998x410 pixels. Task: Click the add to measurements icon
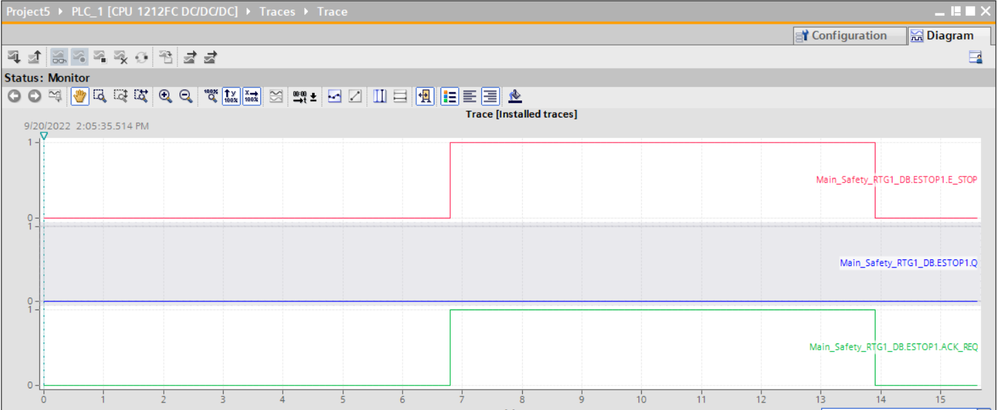coord(166,57)
